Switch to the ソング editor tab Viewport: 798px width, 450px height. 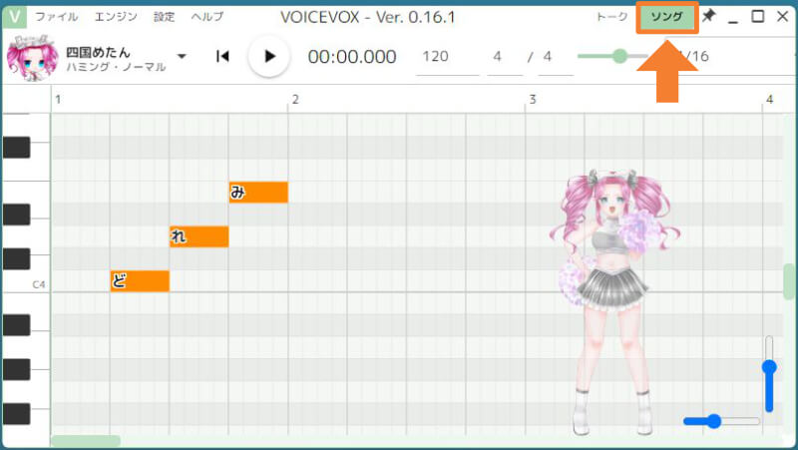[x=666, y=17]
